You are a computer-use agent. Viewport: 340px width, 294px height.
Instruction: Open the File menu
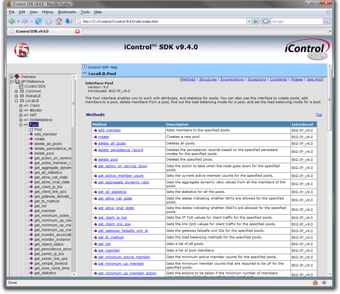[12, 12]
